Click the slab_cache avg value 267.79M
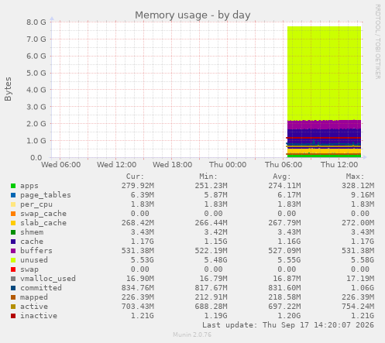 click(x=284, y=223)
